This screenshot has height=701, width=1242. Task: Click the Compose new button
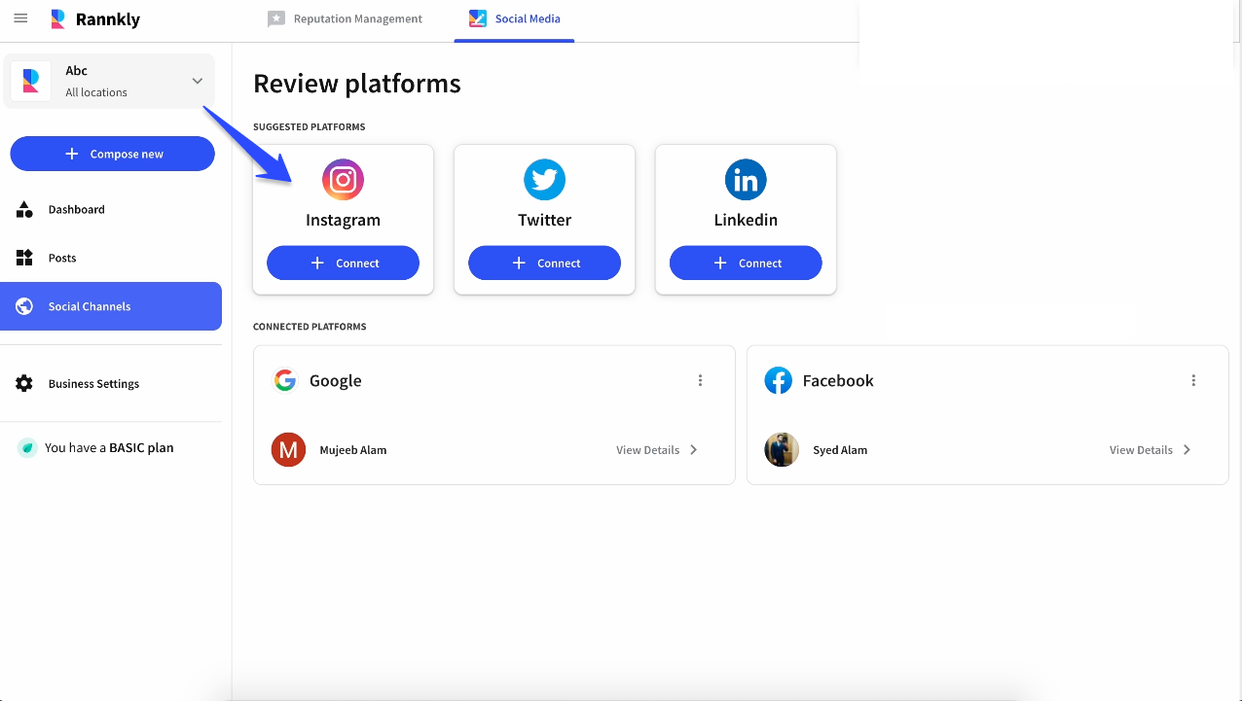coord(112,154)
